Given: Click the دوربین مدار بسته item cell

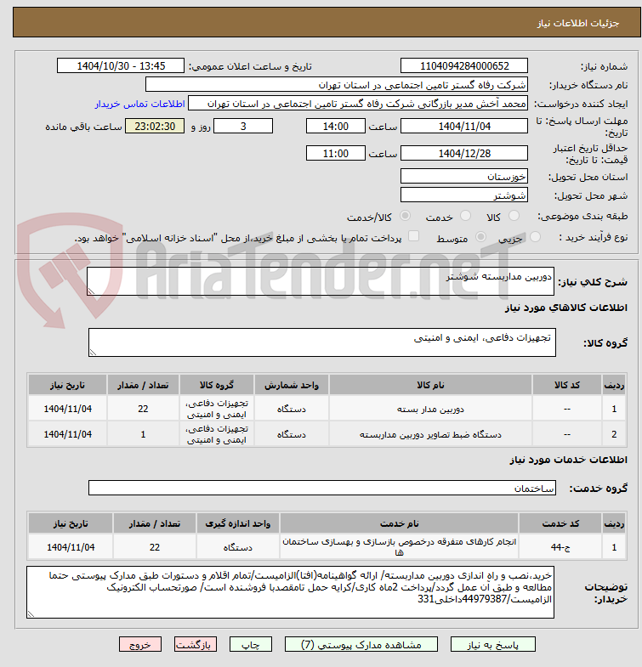Looking at the screenshot, I should (x=430, y=409).
